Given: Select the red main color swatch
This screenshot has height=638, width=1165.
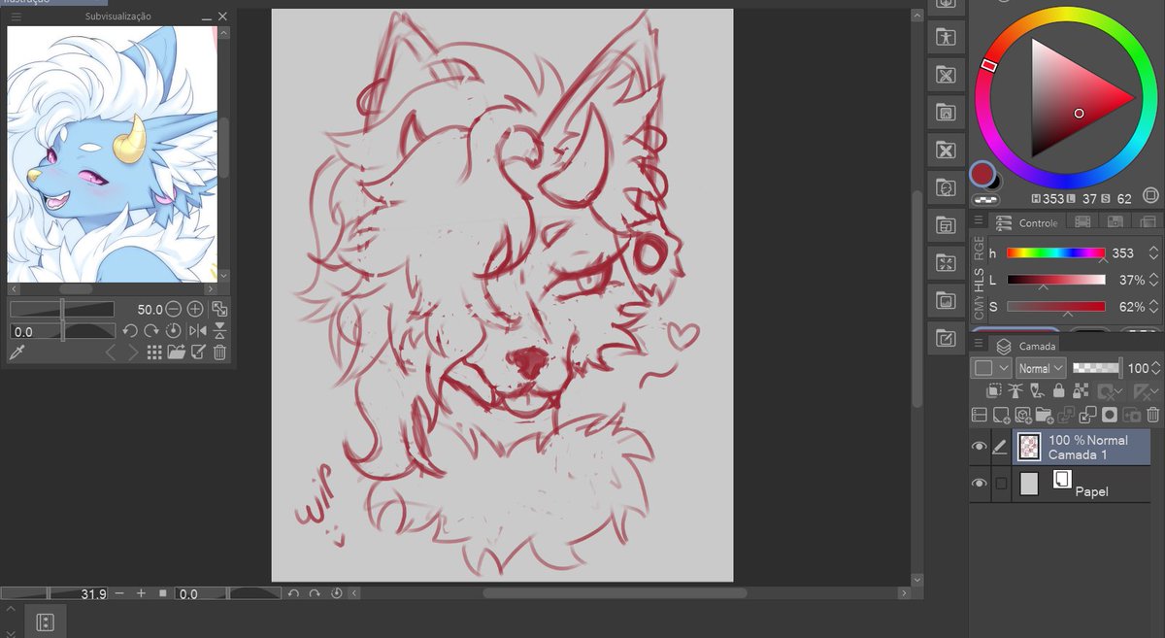Looking at the screenshot, I should (x=982, y=174).
